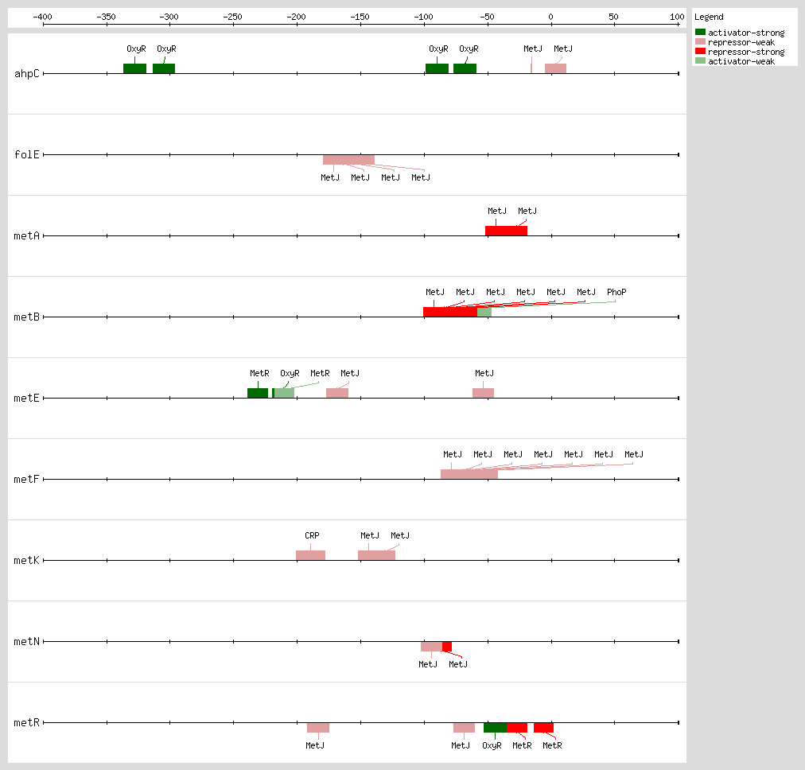Click the PhoP label in the metB row

[x=616, y=292]
